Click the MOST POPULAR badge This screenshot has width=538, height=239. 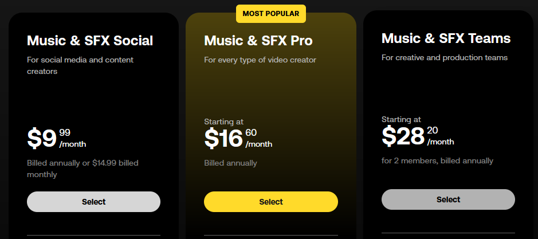pos(270,14)
